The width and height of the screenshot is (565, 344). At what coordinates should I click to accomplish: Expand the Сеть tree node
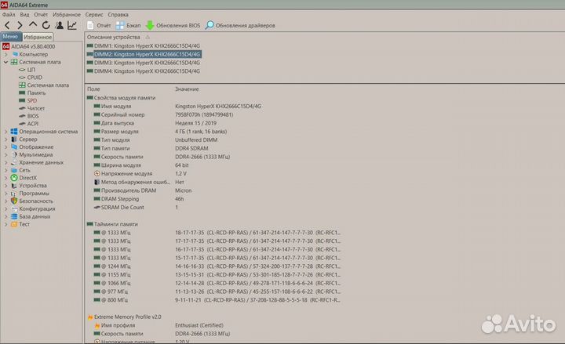click(5, 170)
